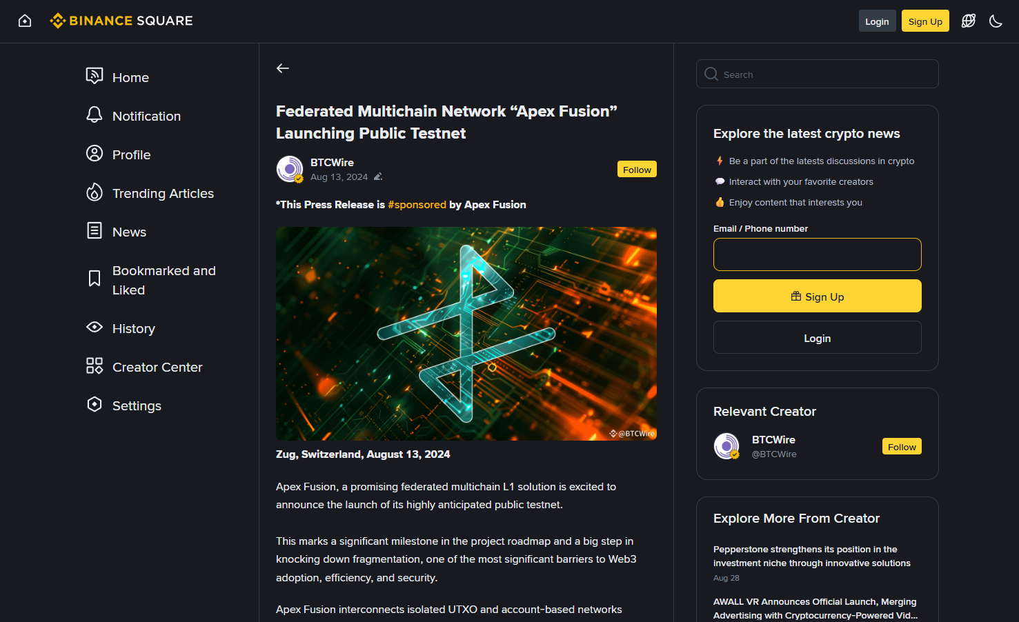The image size is (1019, 622).
Task: Open Bookmarked and Liked page
Action: 164,280
